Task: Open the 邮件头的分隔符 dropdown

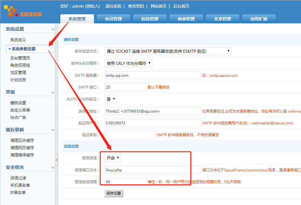Action: click(128, 63)
